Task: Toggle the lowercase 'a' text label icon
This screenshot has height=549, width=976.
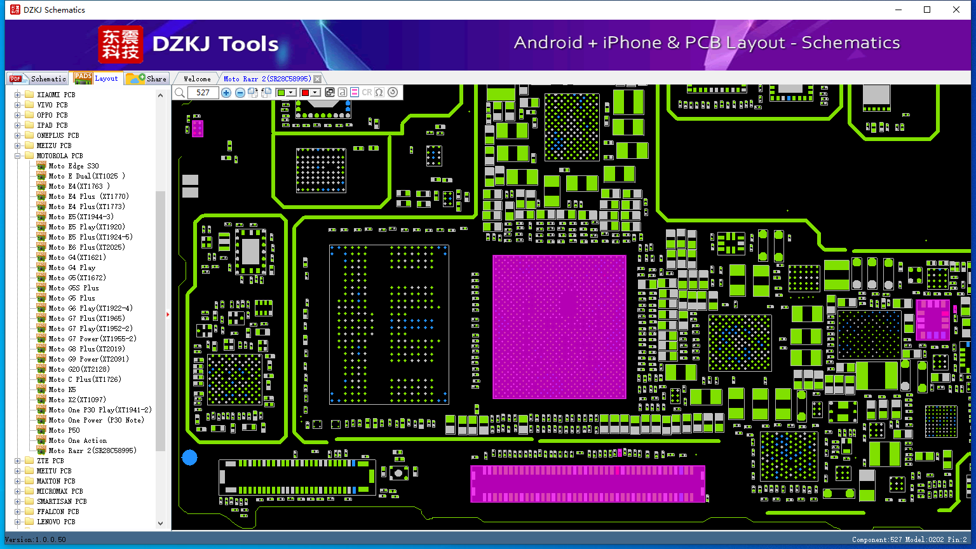Action: [342, 92]
